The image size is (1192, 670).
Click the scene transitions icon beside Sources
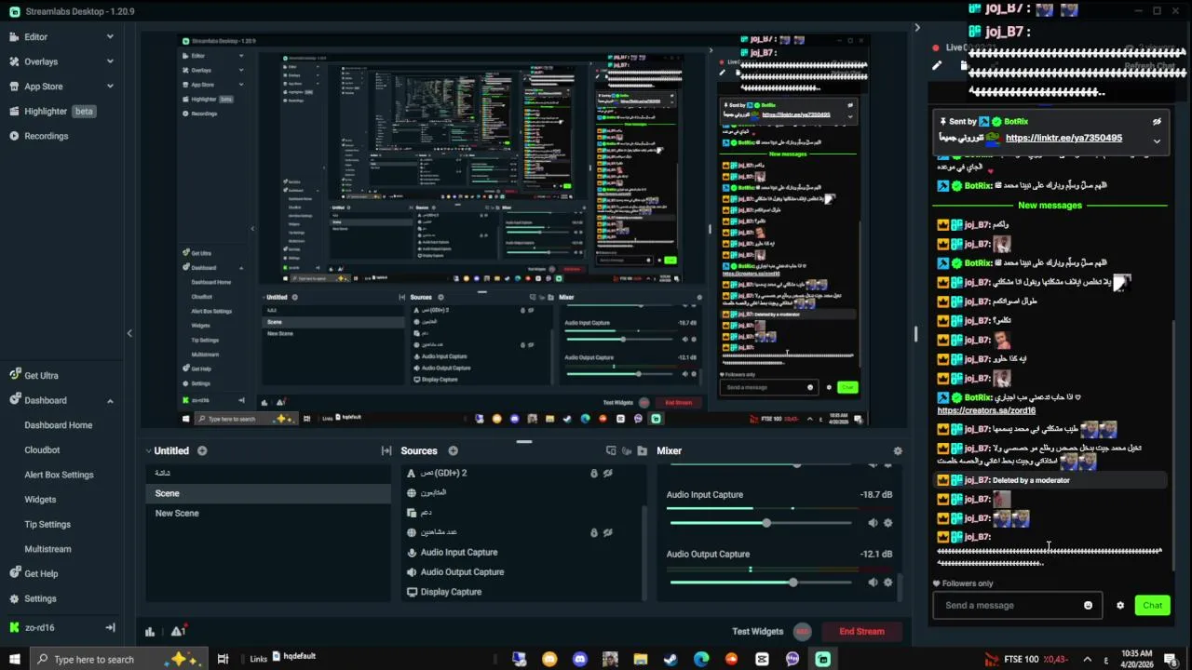pos(386,450)
